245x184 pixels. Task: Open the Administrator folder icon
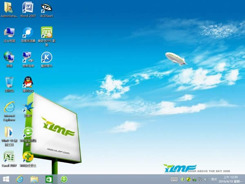pyautogui.click(x=9, y=8)
